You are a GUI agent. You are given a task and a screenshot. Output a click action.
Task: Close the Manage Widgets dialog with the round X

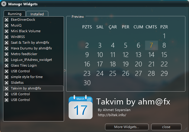4,4
